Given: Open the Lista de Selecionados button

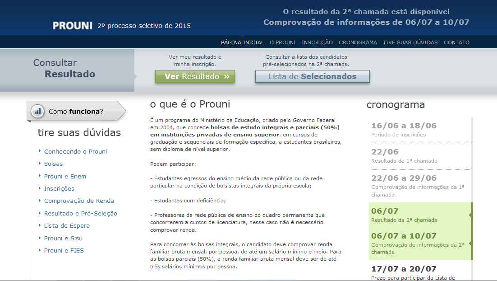Looking at the screenshot, I should click(x=312, y=77).
